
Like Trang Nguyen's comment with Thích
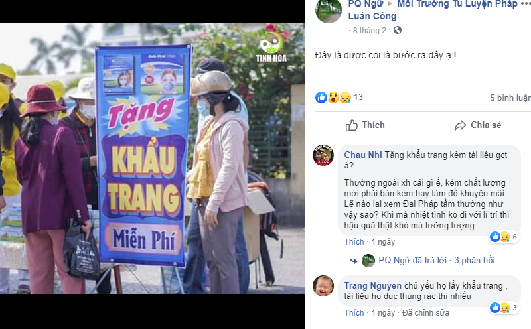tap(354, 313)
